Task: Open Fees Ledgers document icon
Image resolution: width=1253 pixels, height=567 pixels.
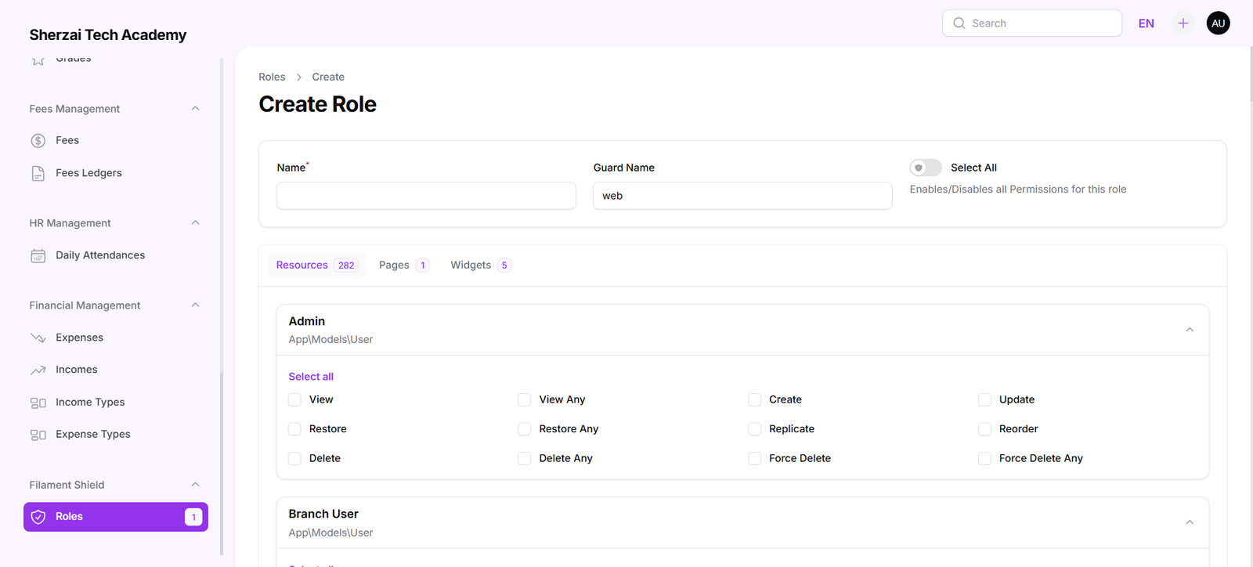Action: click(x=38, y=173)
